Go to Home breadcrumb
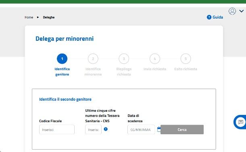Screen dimensions: 246x152 [x=29, y=17]
